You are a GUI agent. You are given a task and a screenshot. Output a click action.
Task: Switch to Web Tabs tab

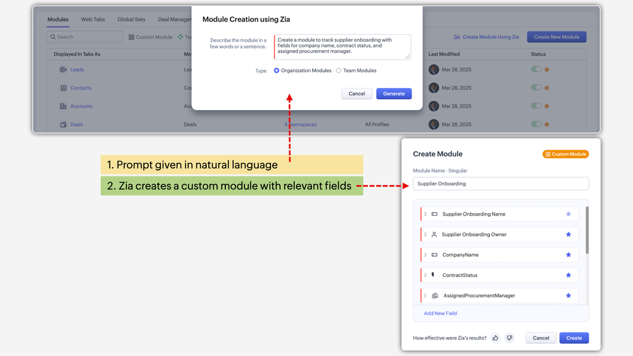pyautogui.click(x=93, y=20)
